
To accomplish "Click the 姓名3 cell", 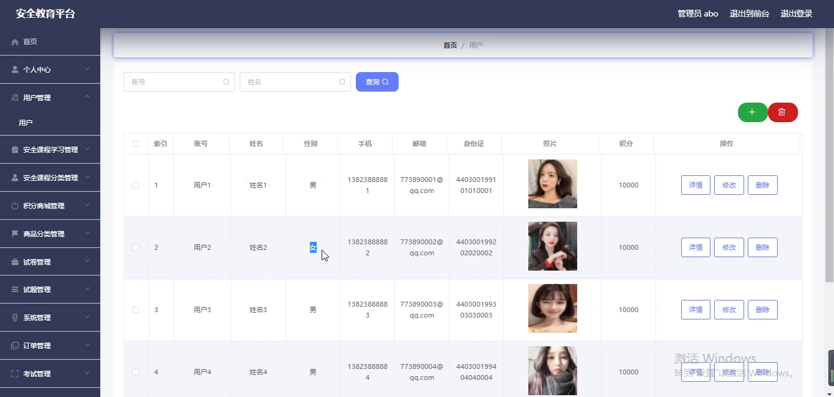I will [258, 310].
